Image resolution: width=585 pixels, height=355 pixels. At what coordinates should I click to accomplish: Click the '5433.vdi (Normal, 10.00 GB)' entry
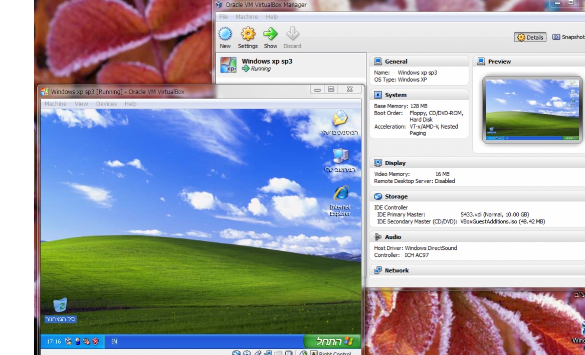[x=495, y=215]
